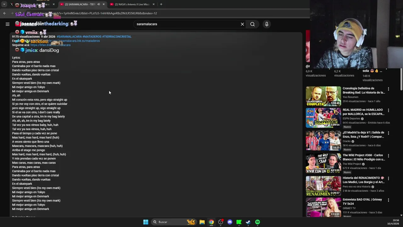Visit the Cracks channel
Screen dimensions: 403x227
[x=347, y=141]
